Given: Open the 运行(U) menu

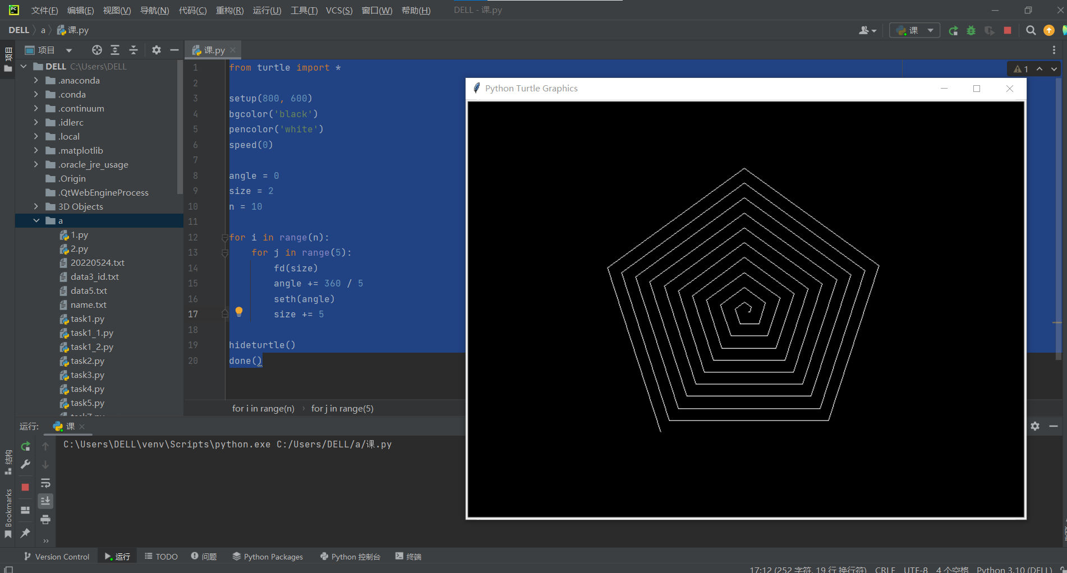Looking at the screenshot, I should tap(267, 10).
